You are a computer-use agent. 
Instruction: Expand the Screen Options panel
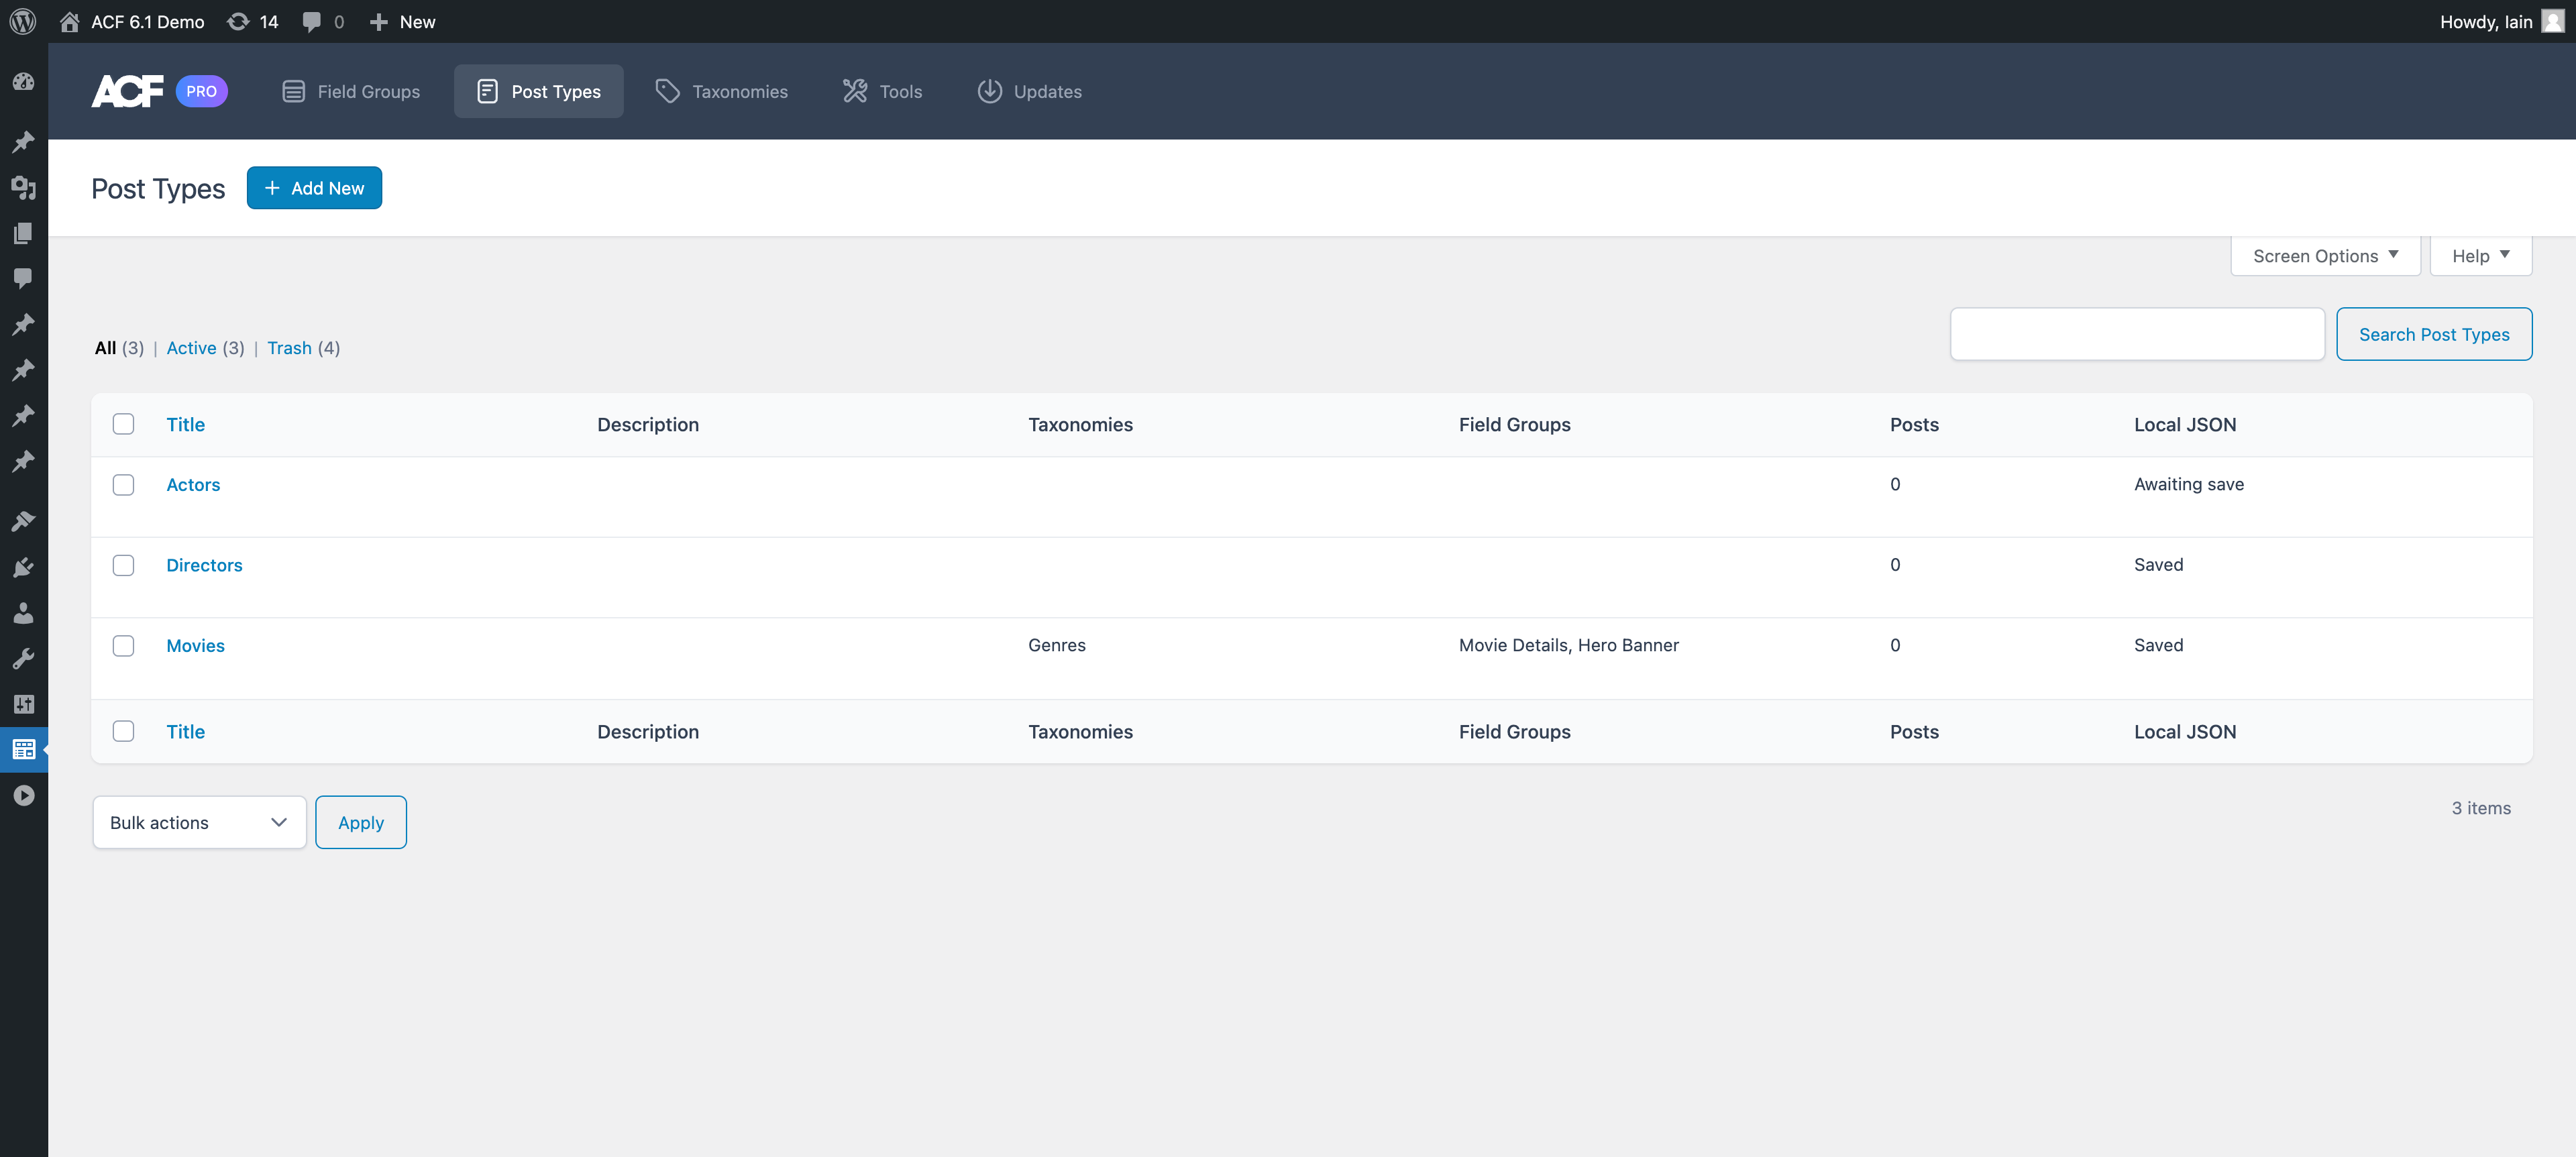[2324, 255]
